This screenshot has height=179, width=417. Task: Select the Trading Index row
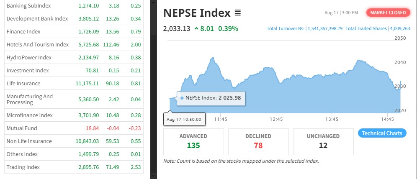[x=23, y=167]
